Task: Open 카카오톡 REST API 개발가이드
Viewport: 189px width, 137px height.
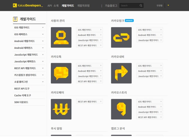Action: 89,81
